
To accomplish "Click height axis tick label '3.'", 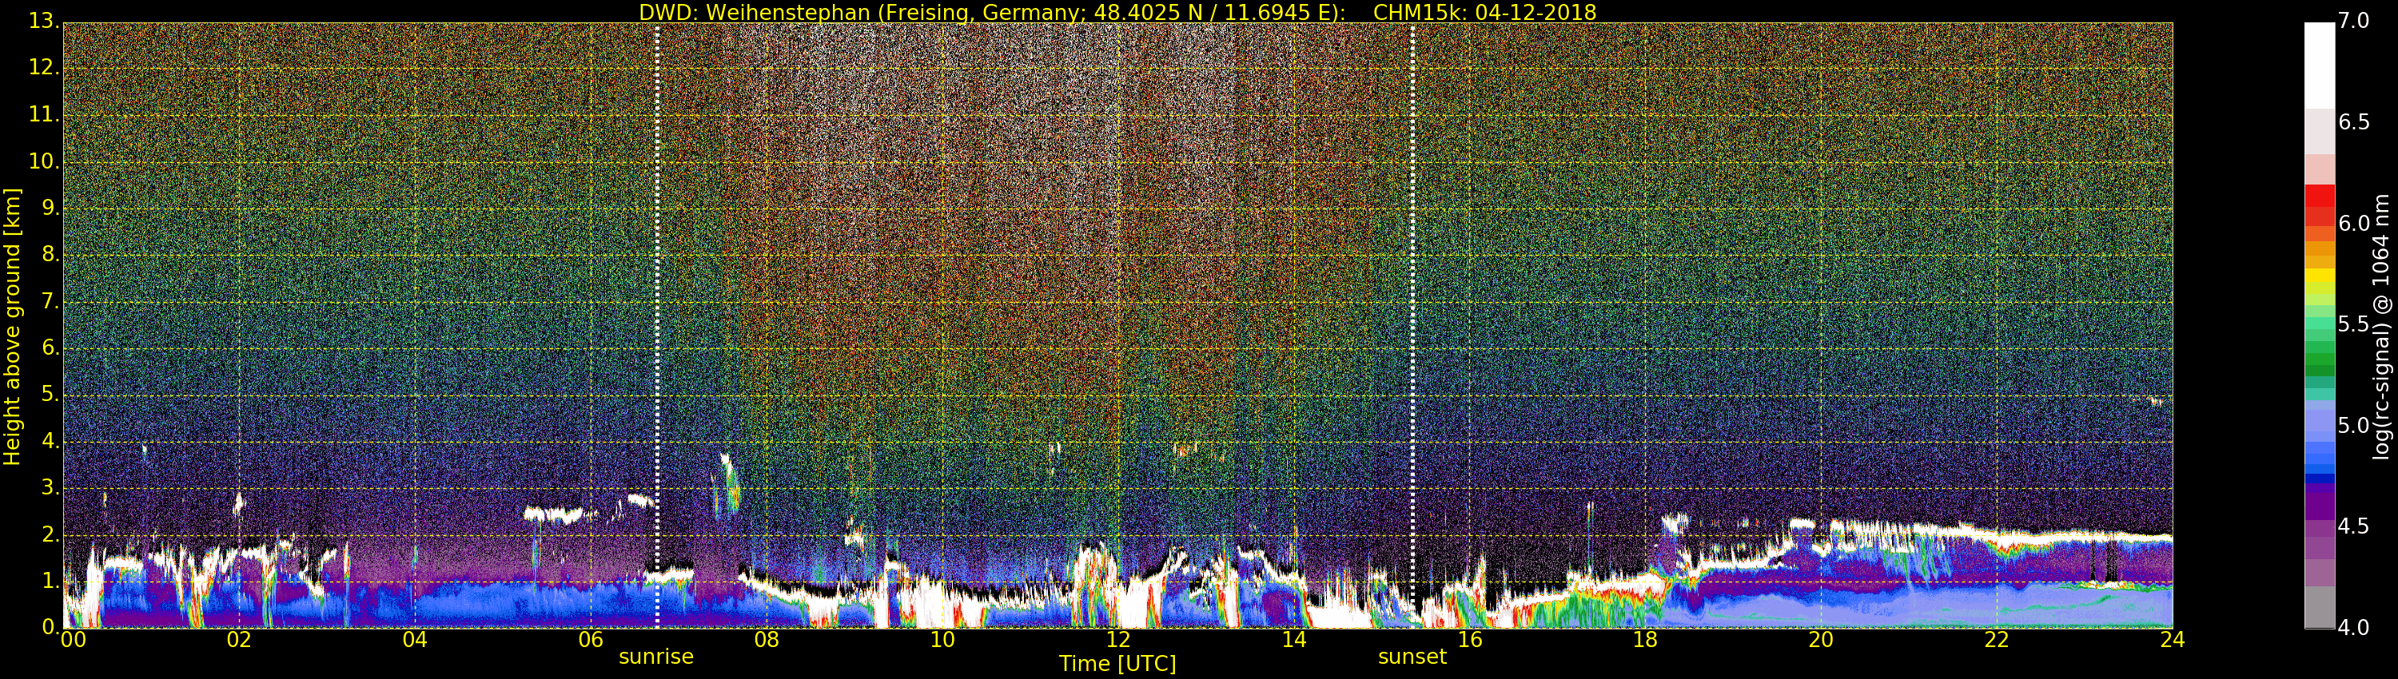I will 50,487.
